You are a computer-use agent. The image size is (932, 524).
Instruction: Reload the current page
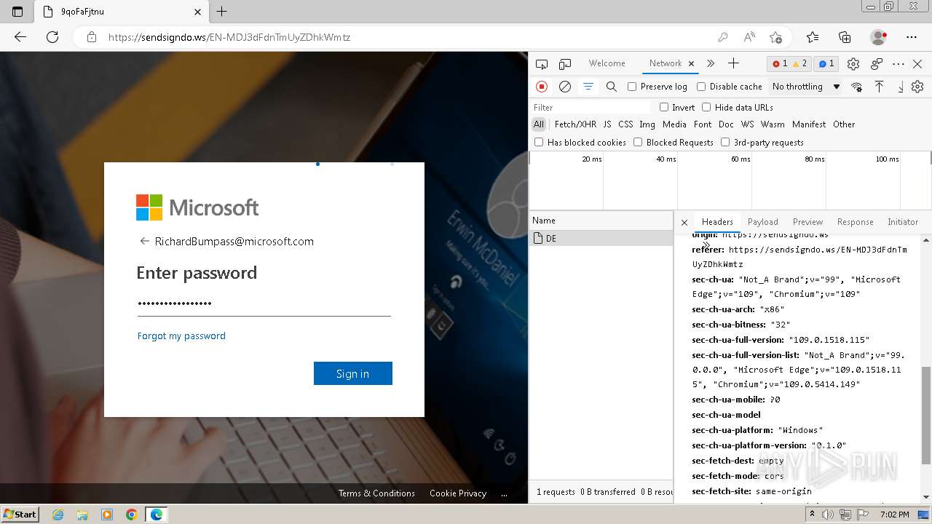pos(52,37)
